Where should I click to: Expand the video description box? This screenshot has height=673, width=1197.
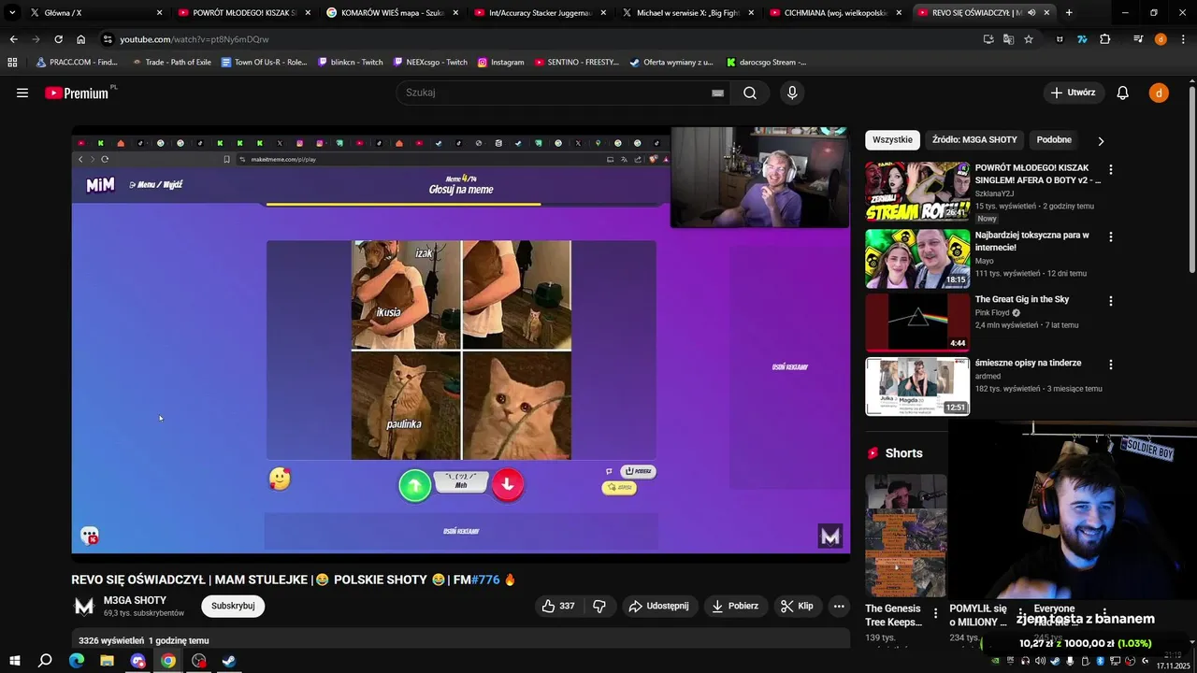[461, 640]
